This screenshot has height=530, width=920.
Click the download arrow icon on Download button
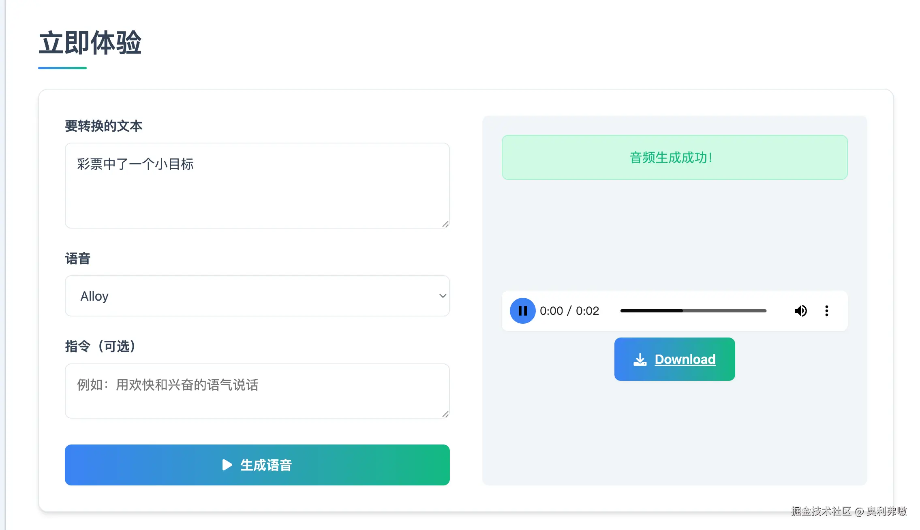[640, 359]
